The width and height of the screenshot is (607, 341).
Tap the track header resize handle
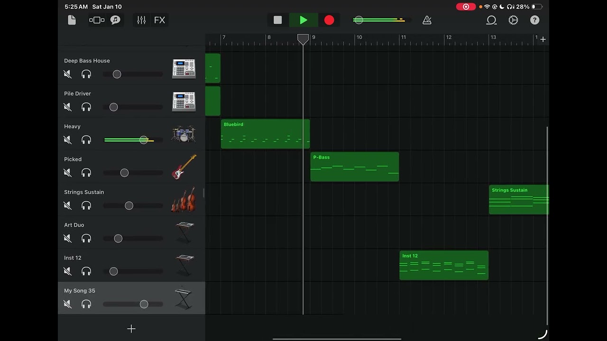click(x=204, y=192)
